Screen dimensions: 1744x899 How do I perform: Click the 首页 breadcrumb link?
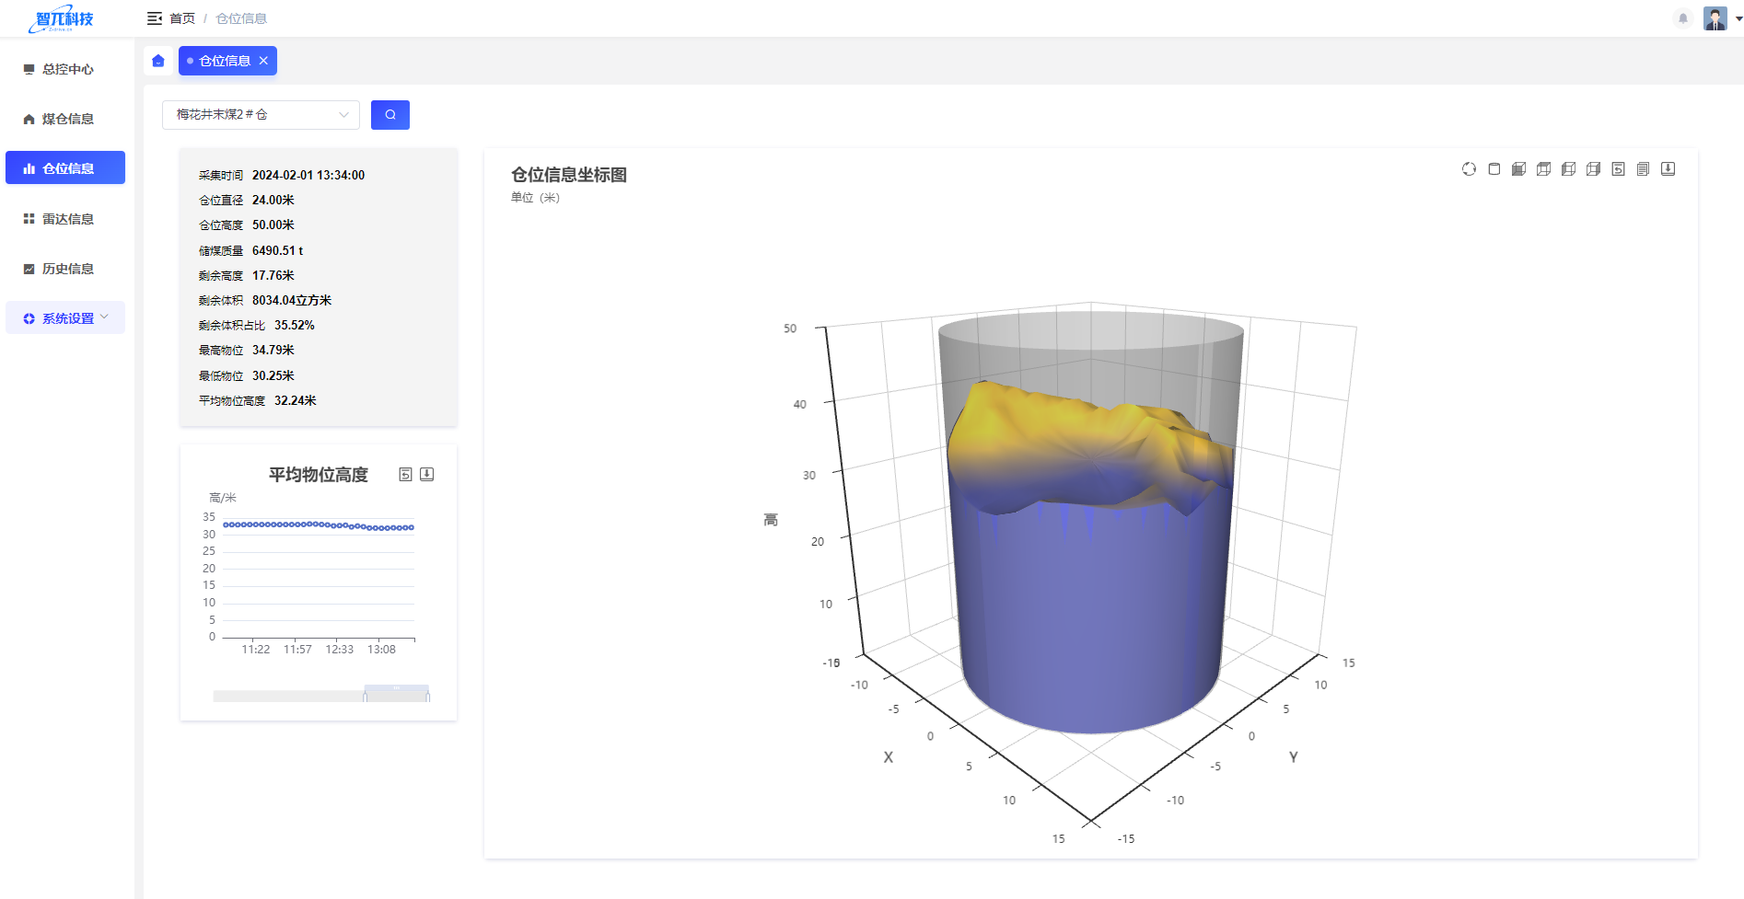pos(182,18)
